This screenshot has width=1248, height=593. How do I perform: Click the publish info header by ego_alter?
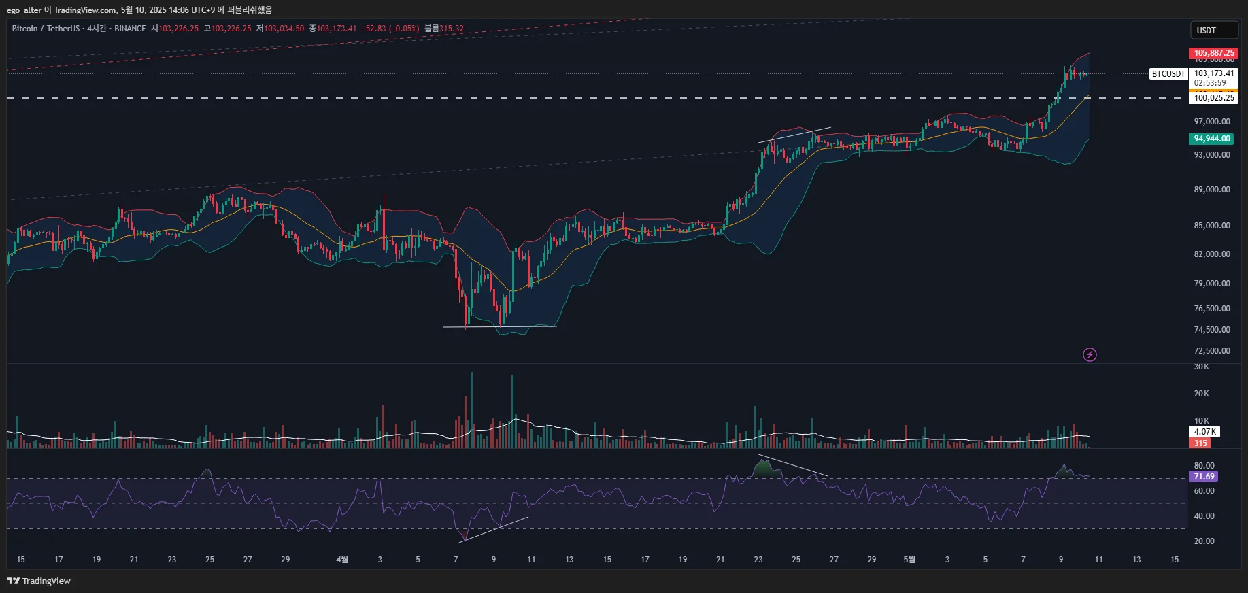pyautogui.click(x=139, y=10)
